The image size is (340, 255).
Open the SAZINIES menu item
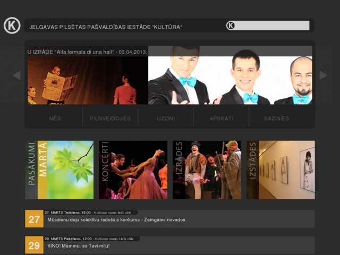pyautogui.click(x=276, y=118)
